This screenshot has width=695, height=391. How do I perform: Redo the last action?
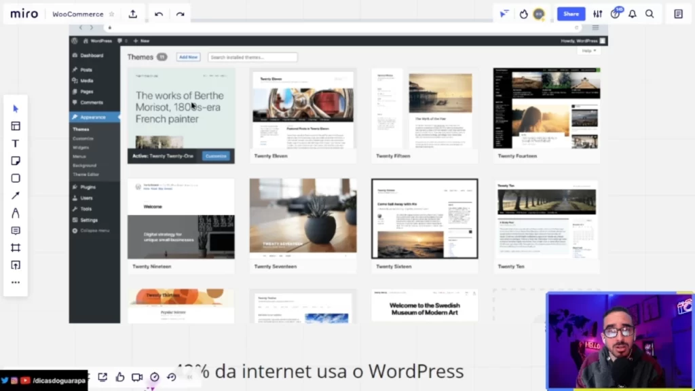[180, 14]
